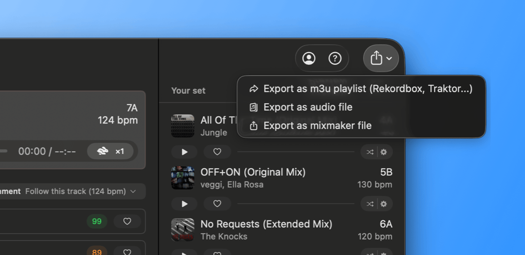Screen dimensions: 525x255
Task: Click the No Requests album artwork thumbnail
Action: [183, 230]
